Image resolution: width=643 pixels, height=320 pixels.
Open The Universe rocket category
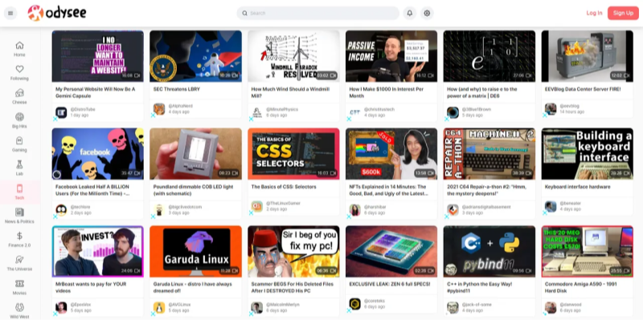(x=19, y=263)
